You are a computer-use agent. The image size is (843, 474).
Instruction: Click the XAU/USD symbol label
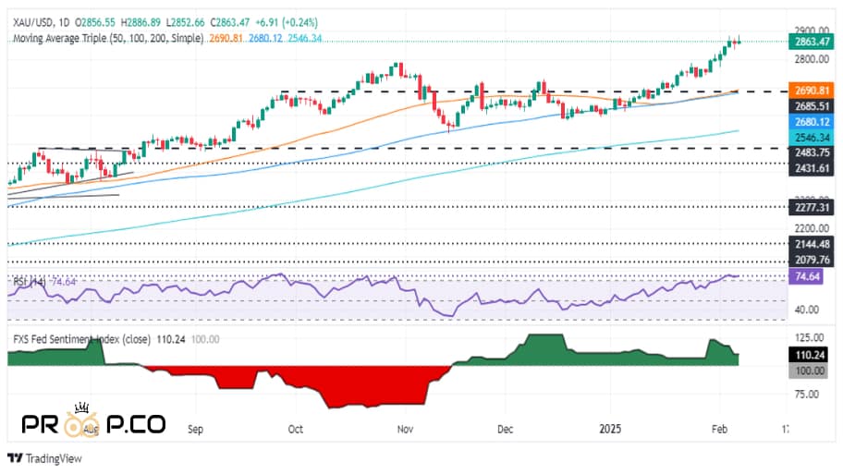pyautogui.click(x=32, y=22)
